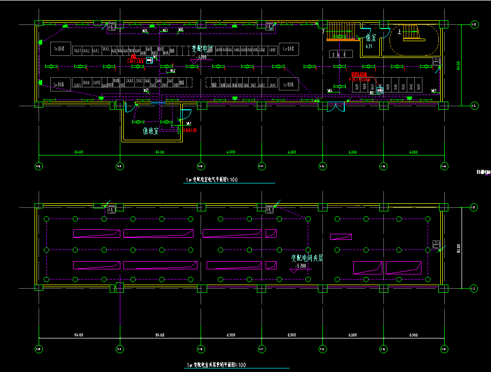Click the 1AA1 switchgear cabinet

[x=77, y=50]
